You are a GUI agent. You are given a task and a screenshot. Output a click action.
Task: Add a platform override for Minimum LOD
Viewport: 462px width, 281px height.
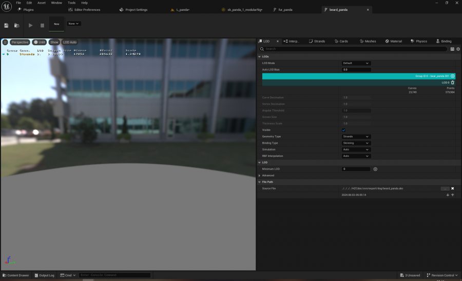tap(375, 169)
